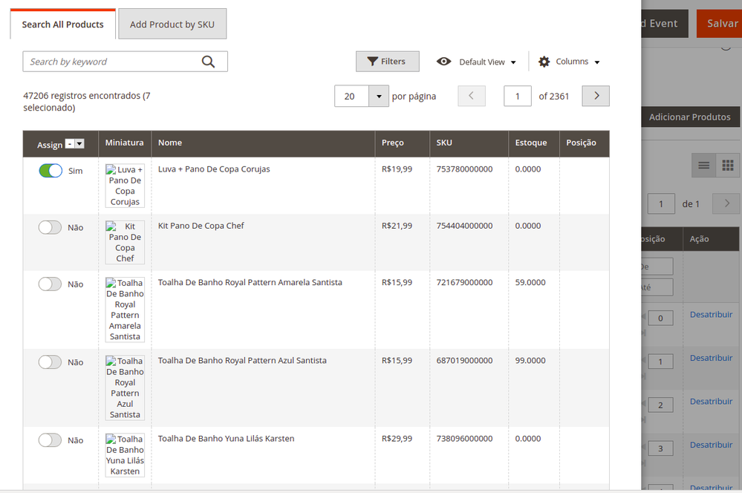Image resolution: width=742 pixels, height=493 pixels.
Task: Click the Filters button
Action: click(x=387, y=62)
